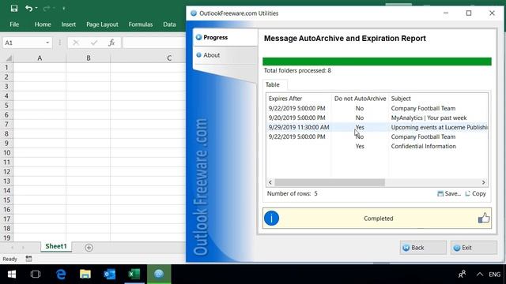Select the Confidential Information row
The height and width of the screenshot is (284, 506).
(377, 146)
